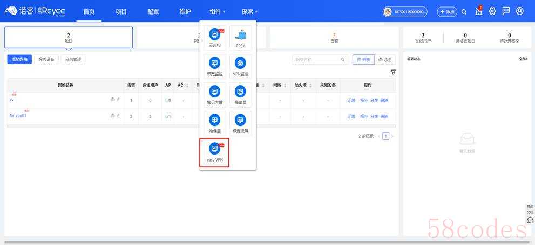Click the headset support icon at right edge

point(530,220)
